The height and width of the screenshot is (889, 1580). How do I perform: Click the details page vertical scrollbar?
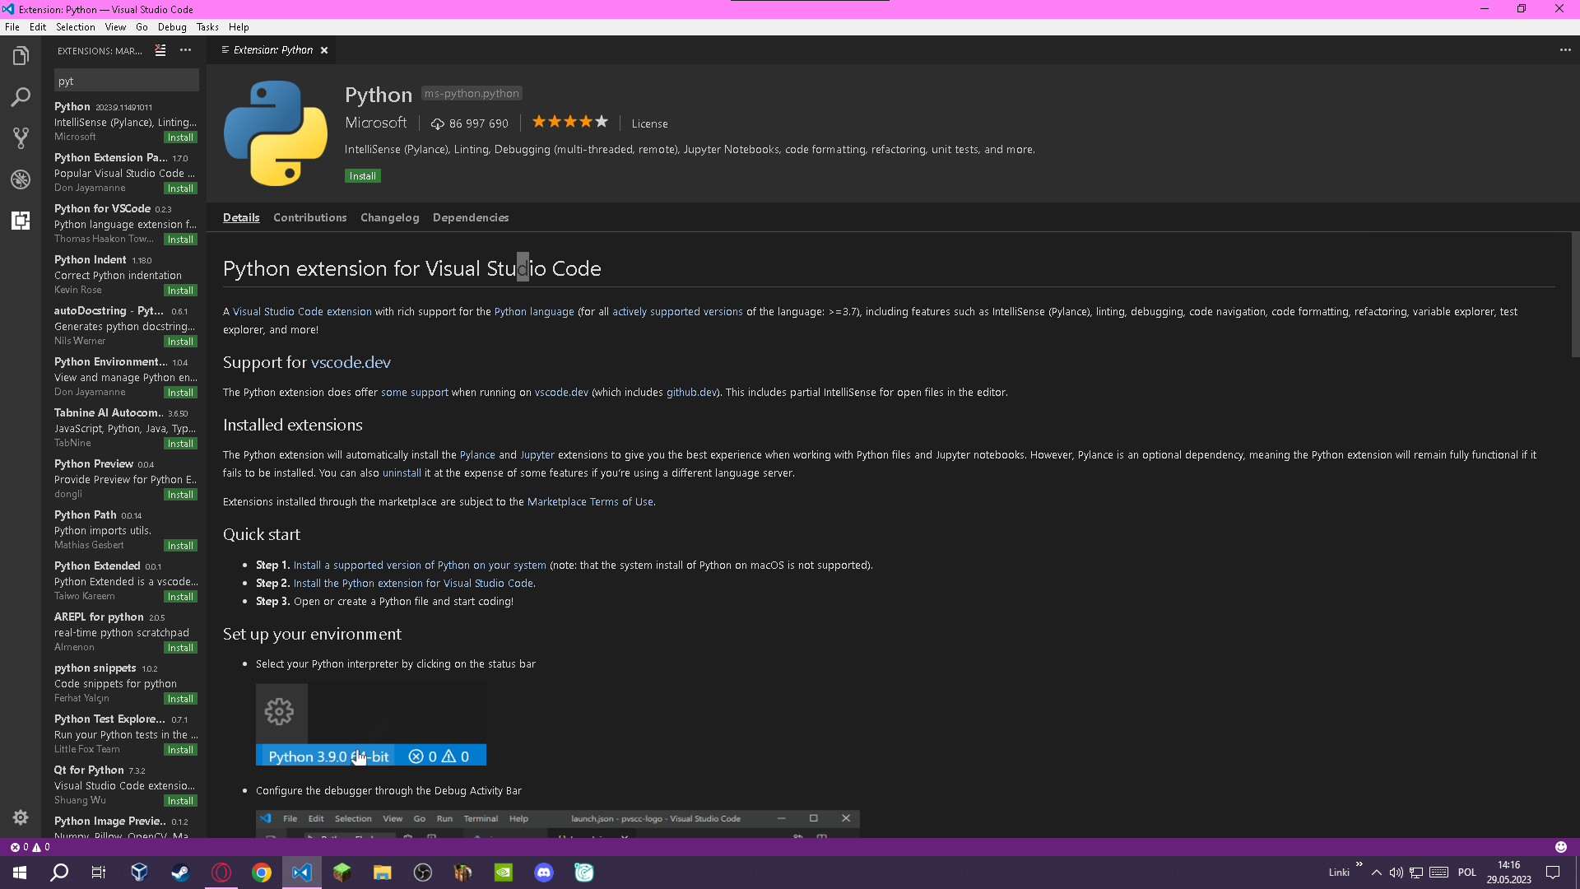(x=1575, y=295)
